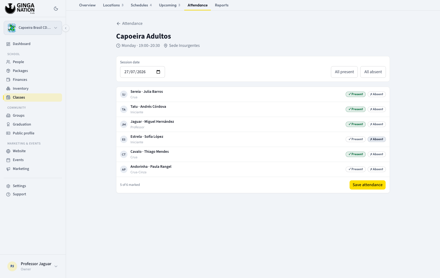Open Inventory section
The height and width of the screenshot is (278, 440).
click(33, 88)
